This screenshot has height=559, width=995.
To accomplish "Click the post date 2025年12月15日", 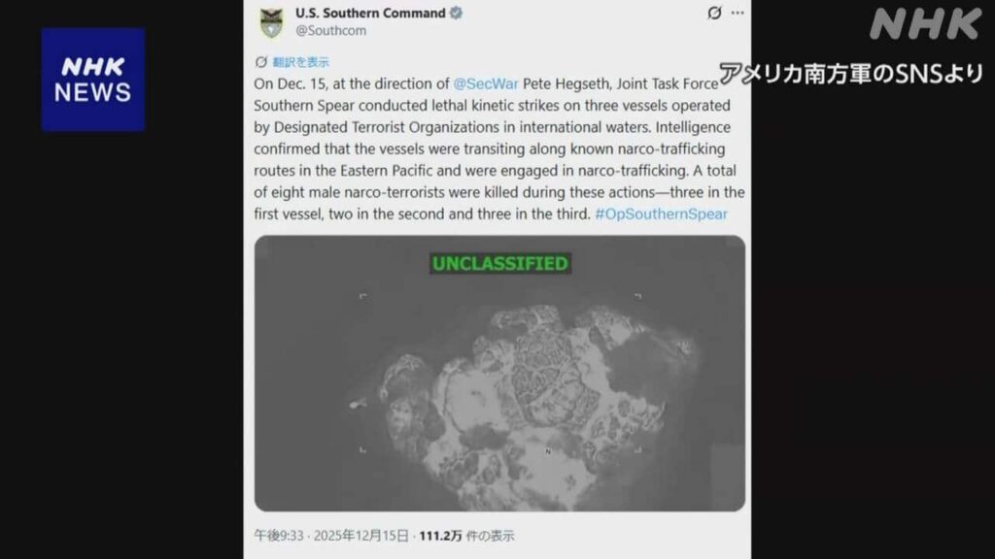I will tap(361, 536).
